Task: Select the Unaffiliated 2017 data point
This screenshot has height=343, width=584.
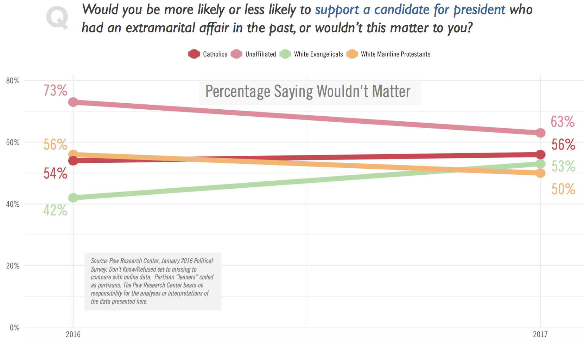Action: pos(540,133)
